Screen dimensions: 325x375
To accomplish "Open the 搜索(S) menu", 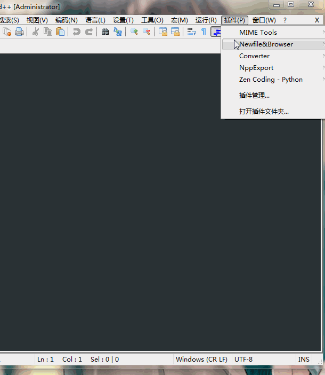I will point(9,20).
